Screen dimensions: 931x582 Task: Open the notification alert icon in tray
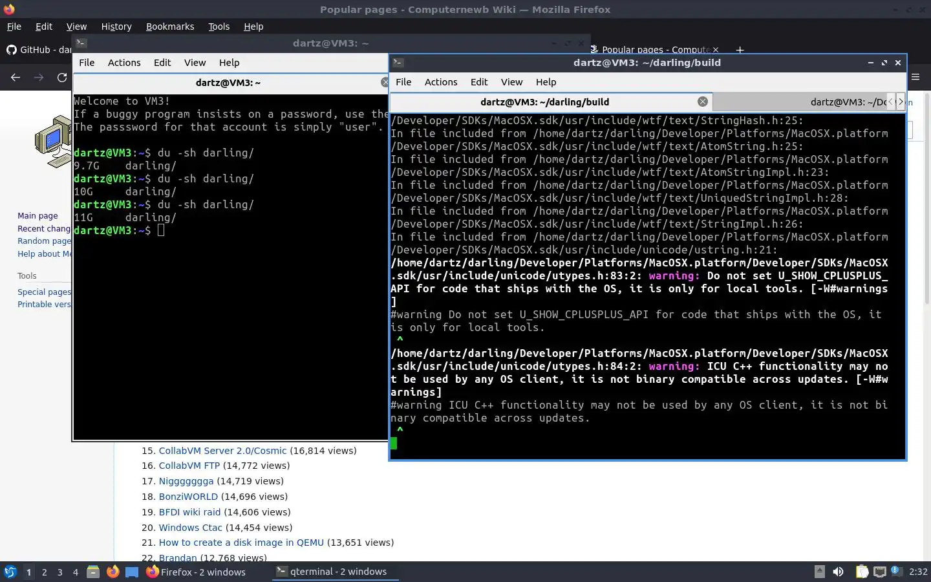pyautogui.click(x=896, y=570)
